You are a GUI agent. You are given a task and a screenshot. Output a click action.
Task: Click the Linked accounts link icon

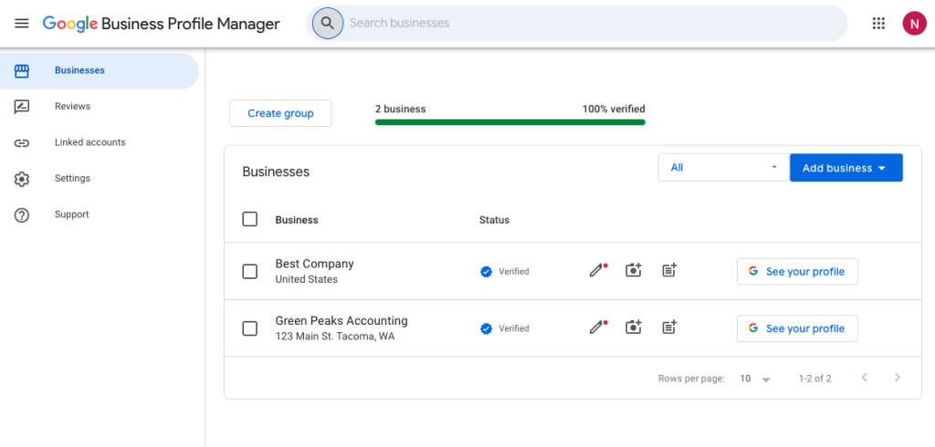(x=22, y=143)
